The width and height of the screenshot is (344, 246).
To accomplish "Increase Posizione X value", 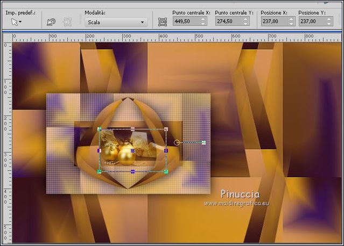I will click(291, 19).
